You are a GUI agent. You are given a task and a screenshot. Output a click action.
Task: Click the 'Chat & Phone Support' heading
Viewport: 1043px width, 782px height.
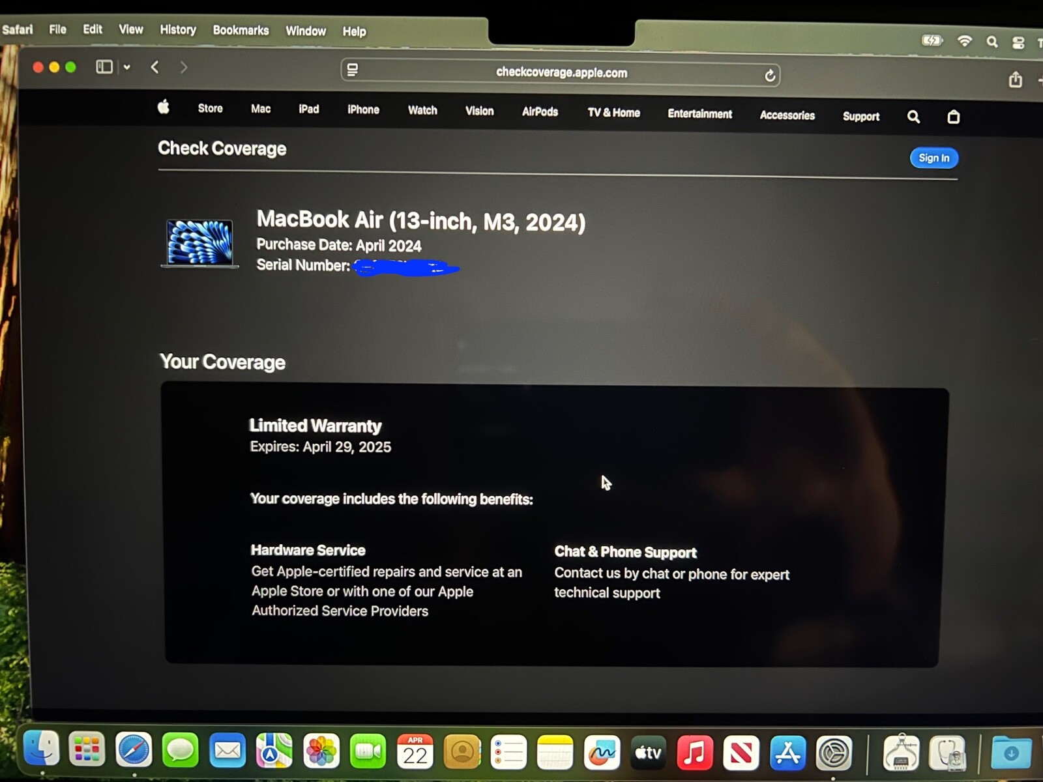click(625, 552)
